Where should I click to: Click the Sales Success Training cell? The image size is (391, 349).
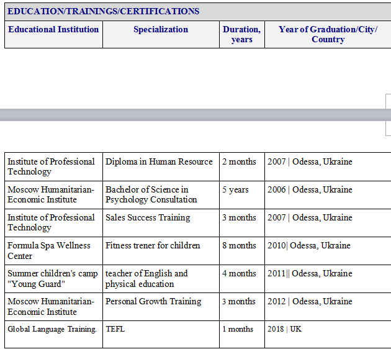pos(148,217)
